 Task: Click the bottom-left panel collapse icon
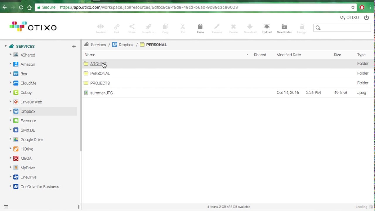pyautogui.click(x=6, y=207)
